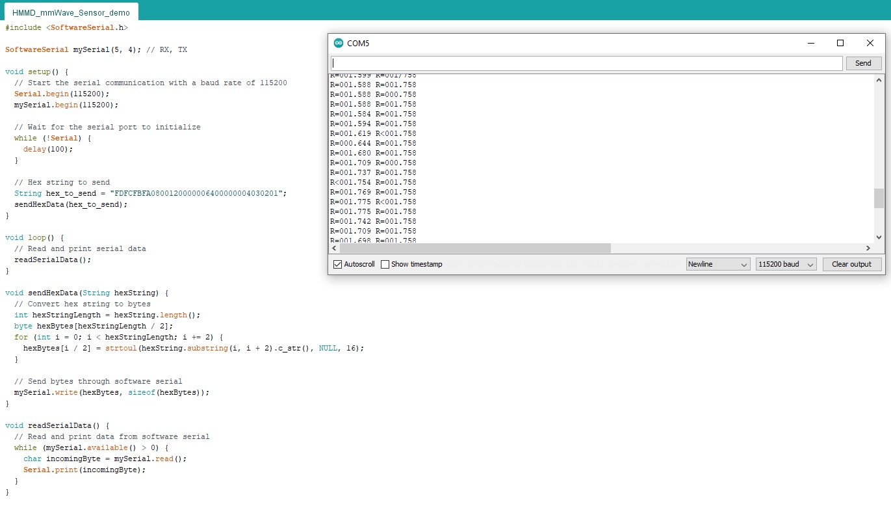The height and width of the screenshot is (506, 891).
Task: Click inside the serial message input field
Action: point(585,62)
